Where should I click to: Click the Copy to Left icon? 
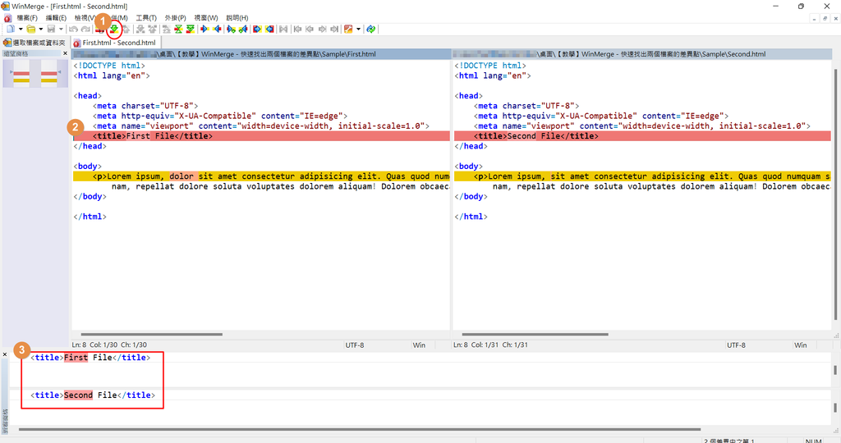[218, 30]
